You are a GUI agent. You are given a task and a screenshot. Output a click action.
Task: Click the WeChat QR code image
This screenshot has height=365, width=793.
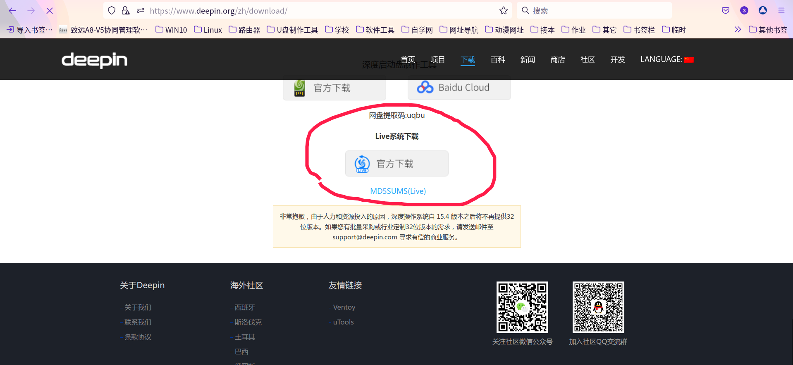pos(522,307)
